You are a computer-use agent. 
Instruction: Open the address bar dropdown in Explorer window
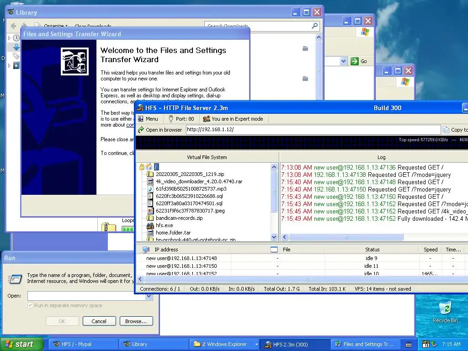point(343,61)
